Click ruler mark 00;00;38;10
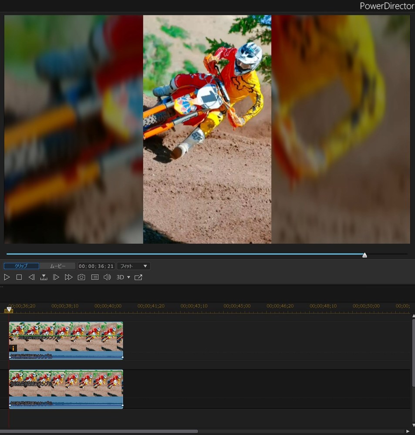 coord(65,306)
